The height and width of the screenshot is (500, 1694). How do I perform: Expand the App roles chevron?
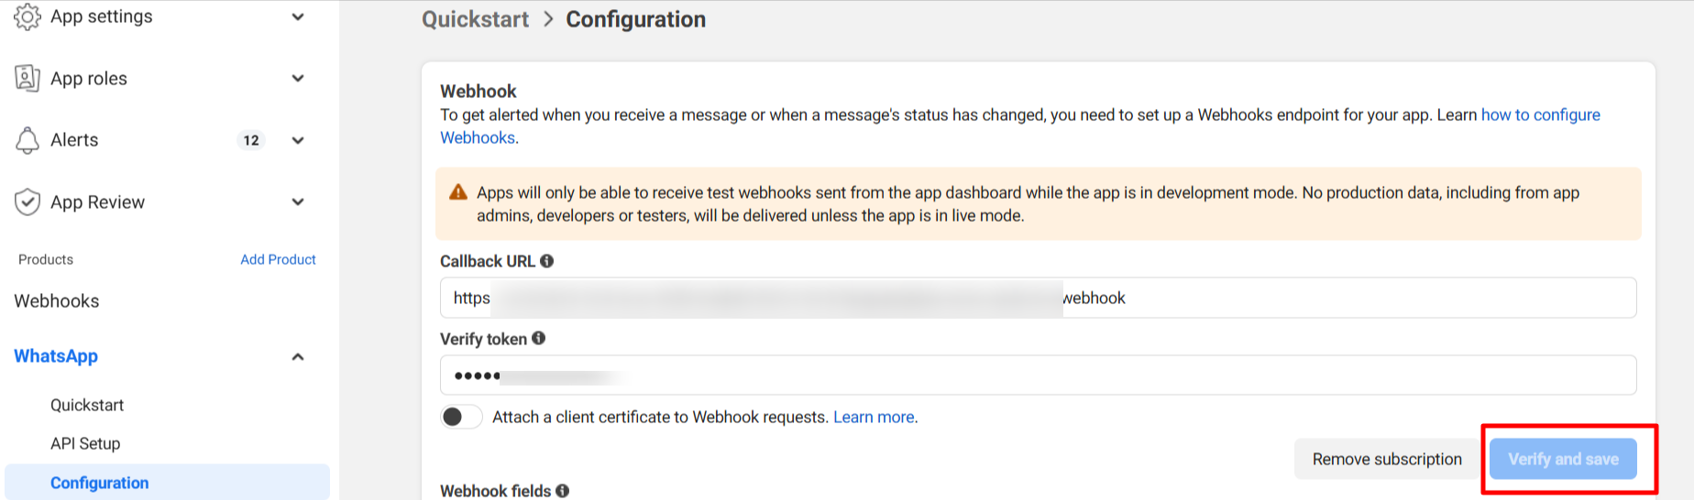[x=298, y=79]
